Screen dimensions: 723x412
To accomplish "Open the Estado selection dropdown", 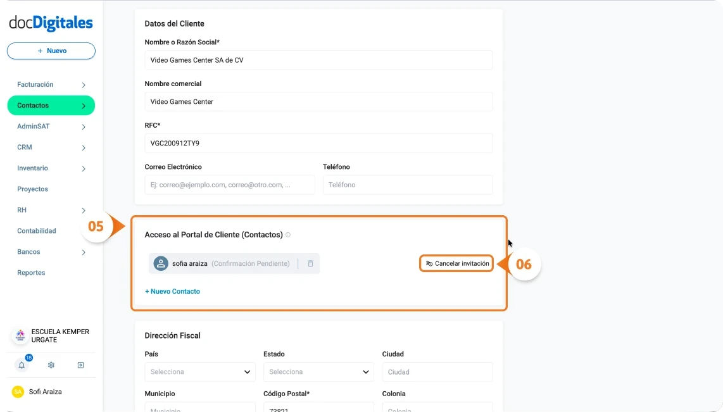I will [318, 372].
